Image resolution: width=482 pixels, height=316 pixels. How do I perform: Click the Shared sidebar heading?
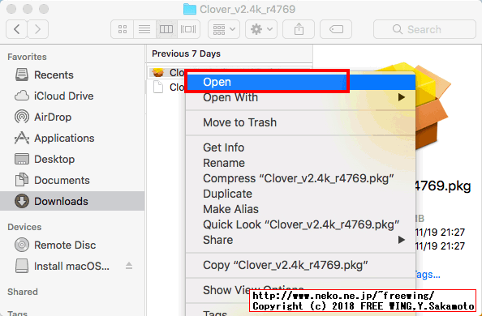pos(23,292)
